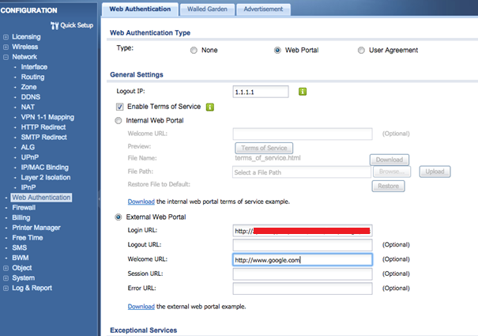Screen dimensions: 478x336
Task: Go to NAT under Network
Action: (x=27, y=107)
